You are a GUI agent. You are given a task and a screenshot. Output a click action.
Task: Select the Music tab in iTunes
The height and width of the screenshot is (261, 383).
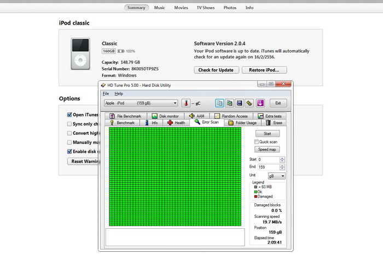(x=159, y=8)
